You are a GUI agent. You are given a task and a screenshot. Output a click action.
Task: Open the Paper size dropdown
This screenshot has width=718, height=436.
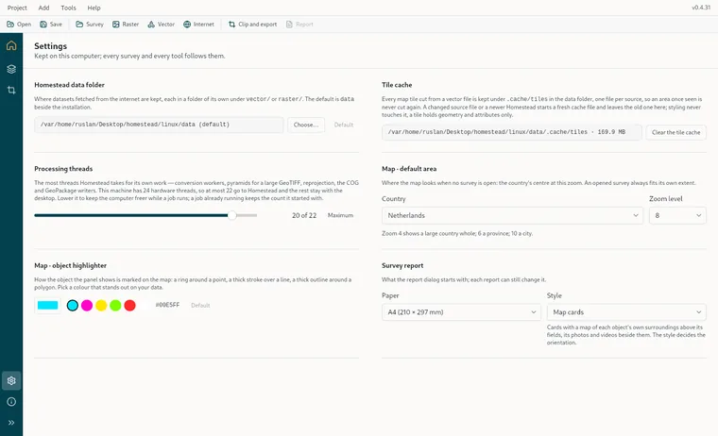pyautogui.click(x=461, y=312)
